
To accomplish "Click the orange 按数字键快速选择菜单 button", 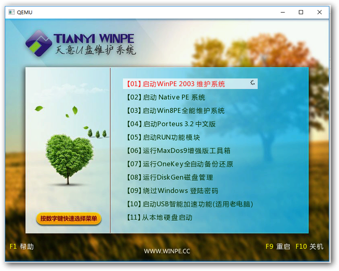I will pyautogui.click(x=68, y=219).
